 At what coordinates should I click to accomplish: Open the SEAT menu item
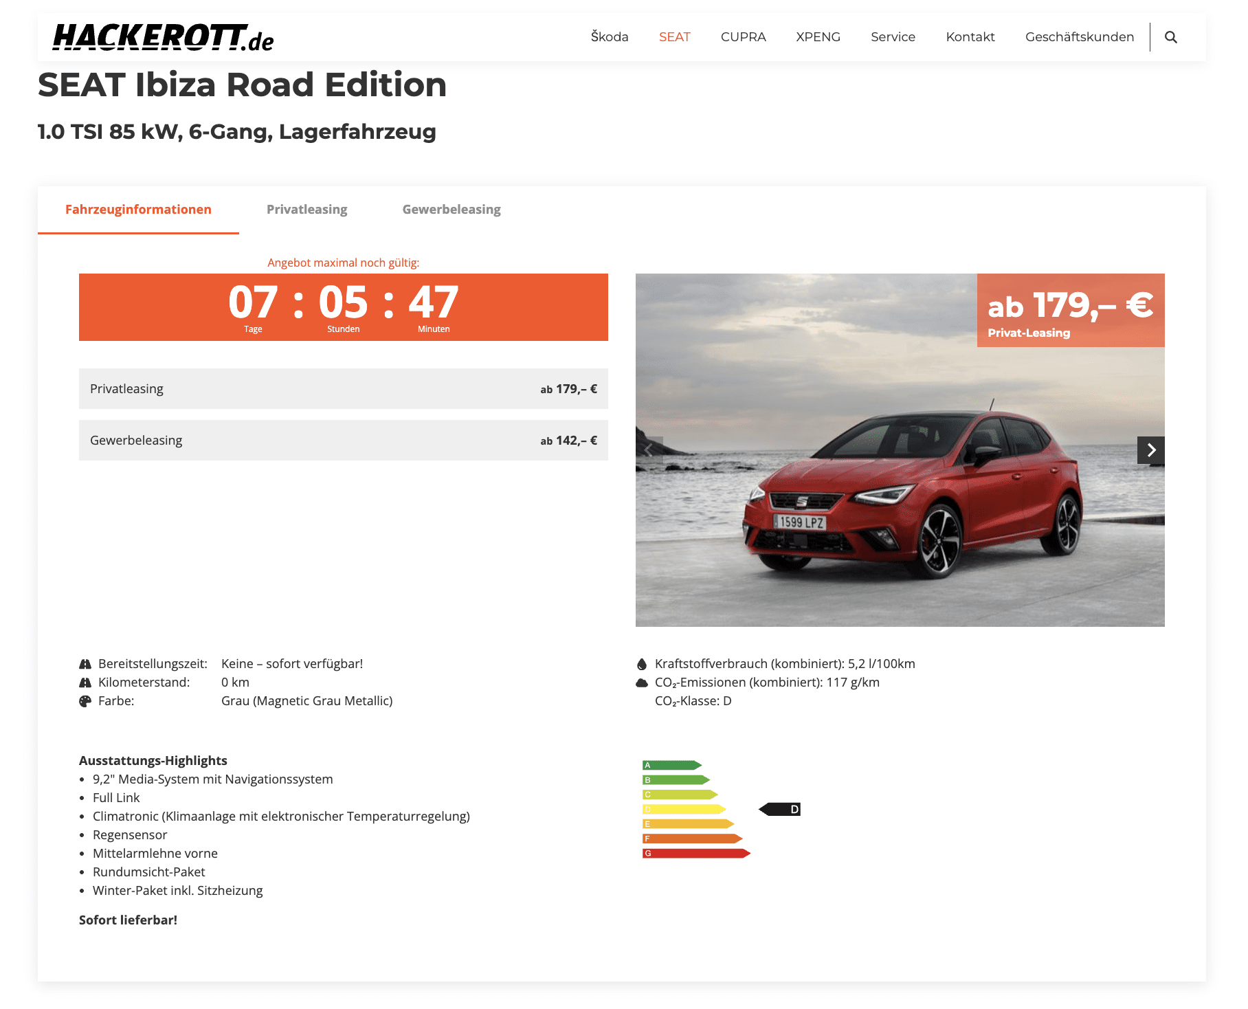click(674, 37)
